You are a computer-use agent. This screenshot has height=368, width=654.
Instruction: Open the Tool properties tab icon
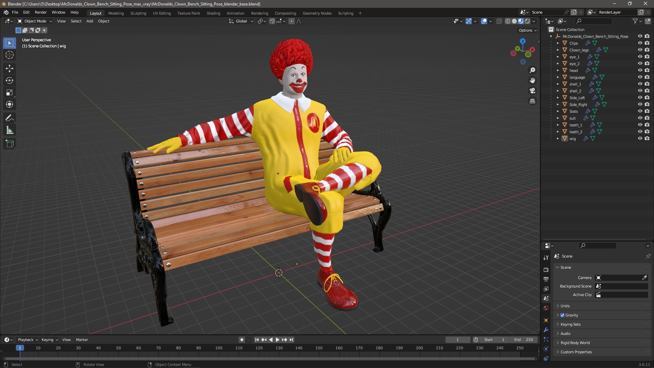click(x=546, y=257)
